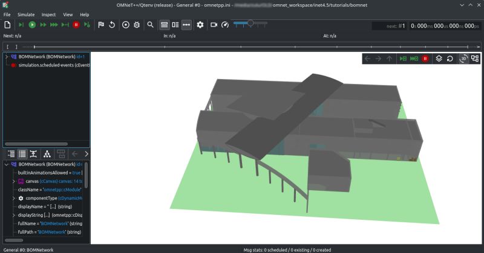This screenshot has width=484, height=253.
Task: Rebuild the network with main toolbar circular arrow
Action: click(112, 25)
